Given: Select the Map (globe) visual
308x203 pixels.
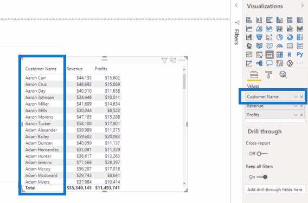Looking at the screenshot, I should pos(249,46).
